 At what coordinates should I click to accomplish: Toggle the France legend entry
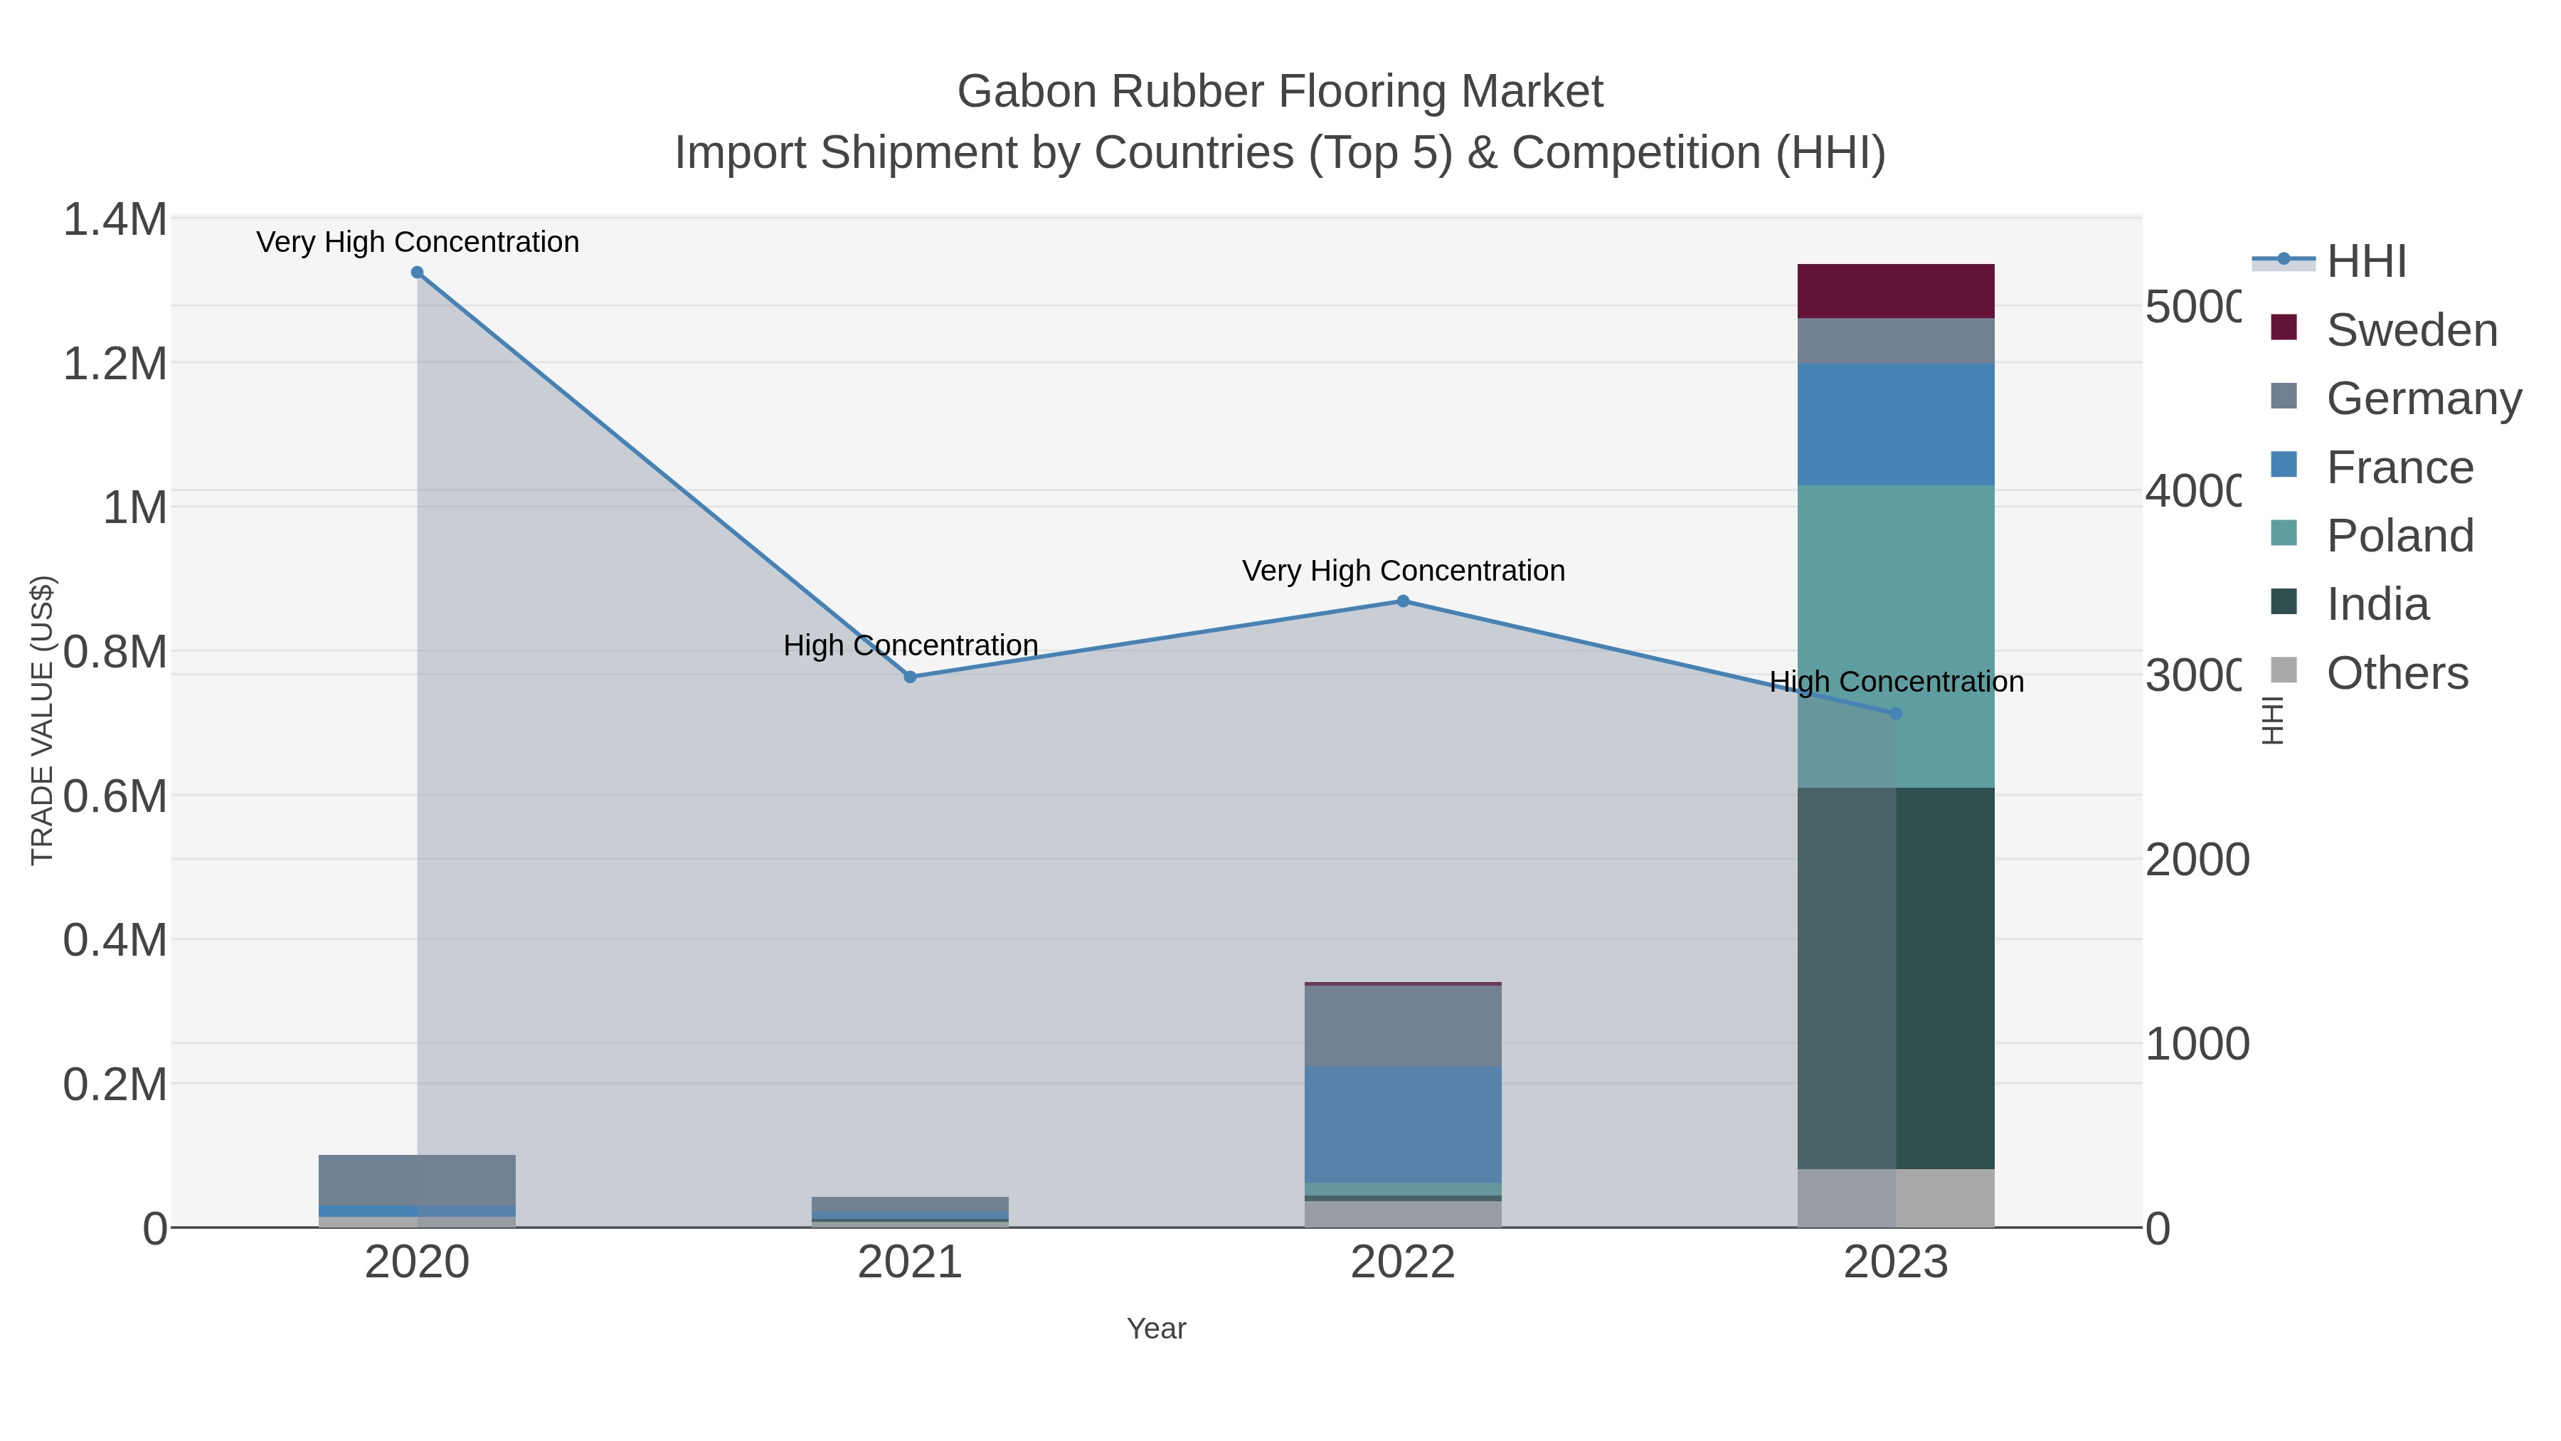coord(2373,466)
